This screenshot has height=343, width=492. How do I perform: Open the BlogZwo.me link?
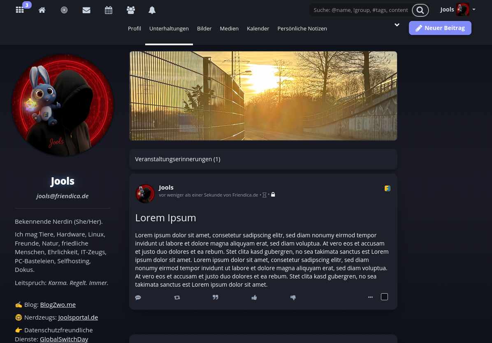click(58, 305)
